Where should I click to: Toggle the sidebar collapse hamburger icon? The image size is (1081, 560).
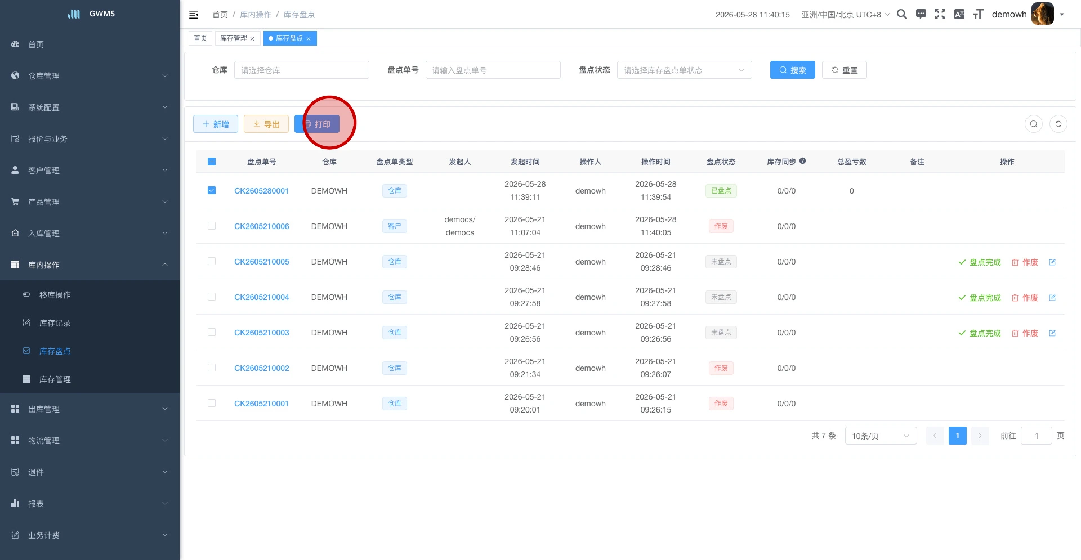click(x=194, y=15)
